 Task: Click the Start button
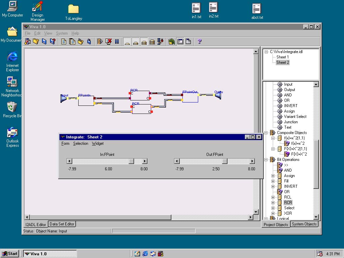(10, 254)
